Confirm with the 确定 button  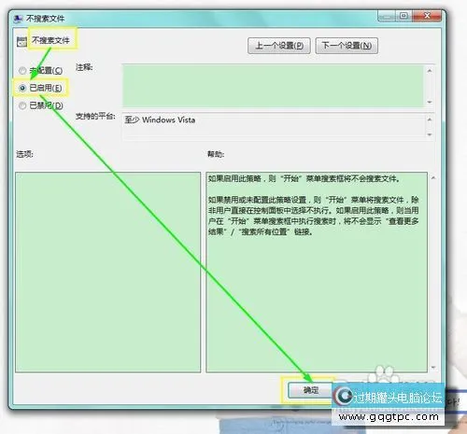tap(310, 390)
